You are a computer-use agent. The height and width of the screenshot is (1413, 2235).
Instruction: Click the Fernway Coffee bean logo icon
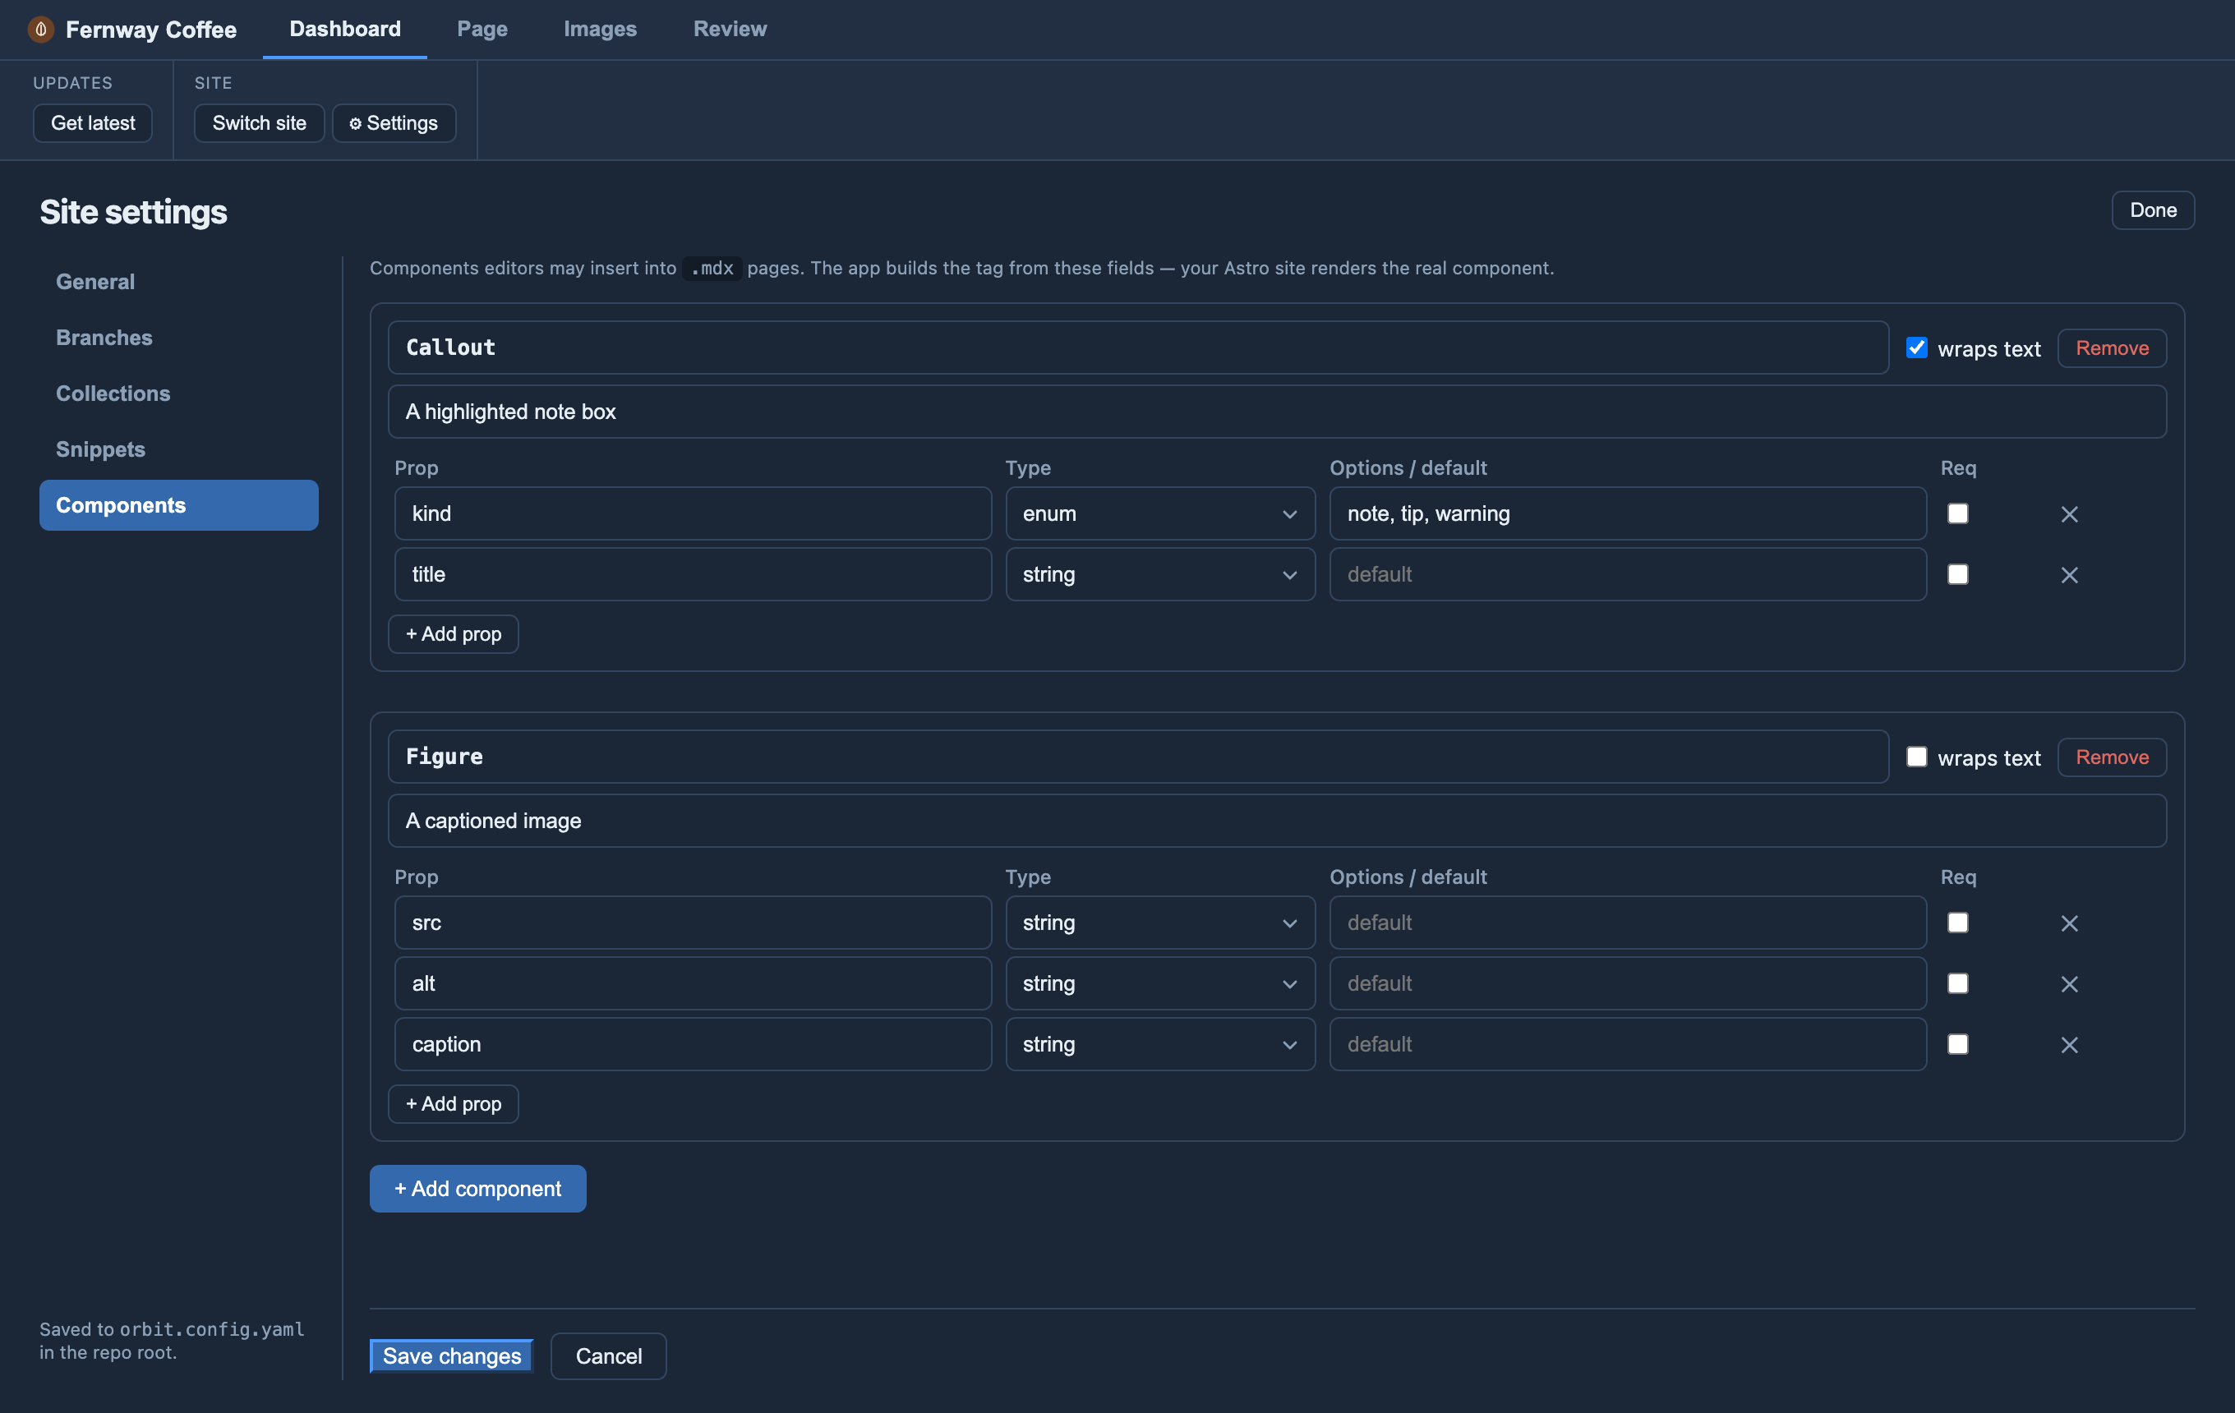[41, 30]
